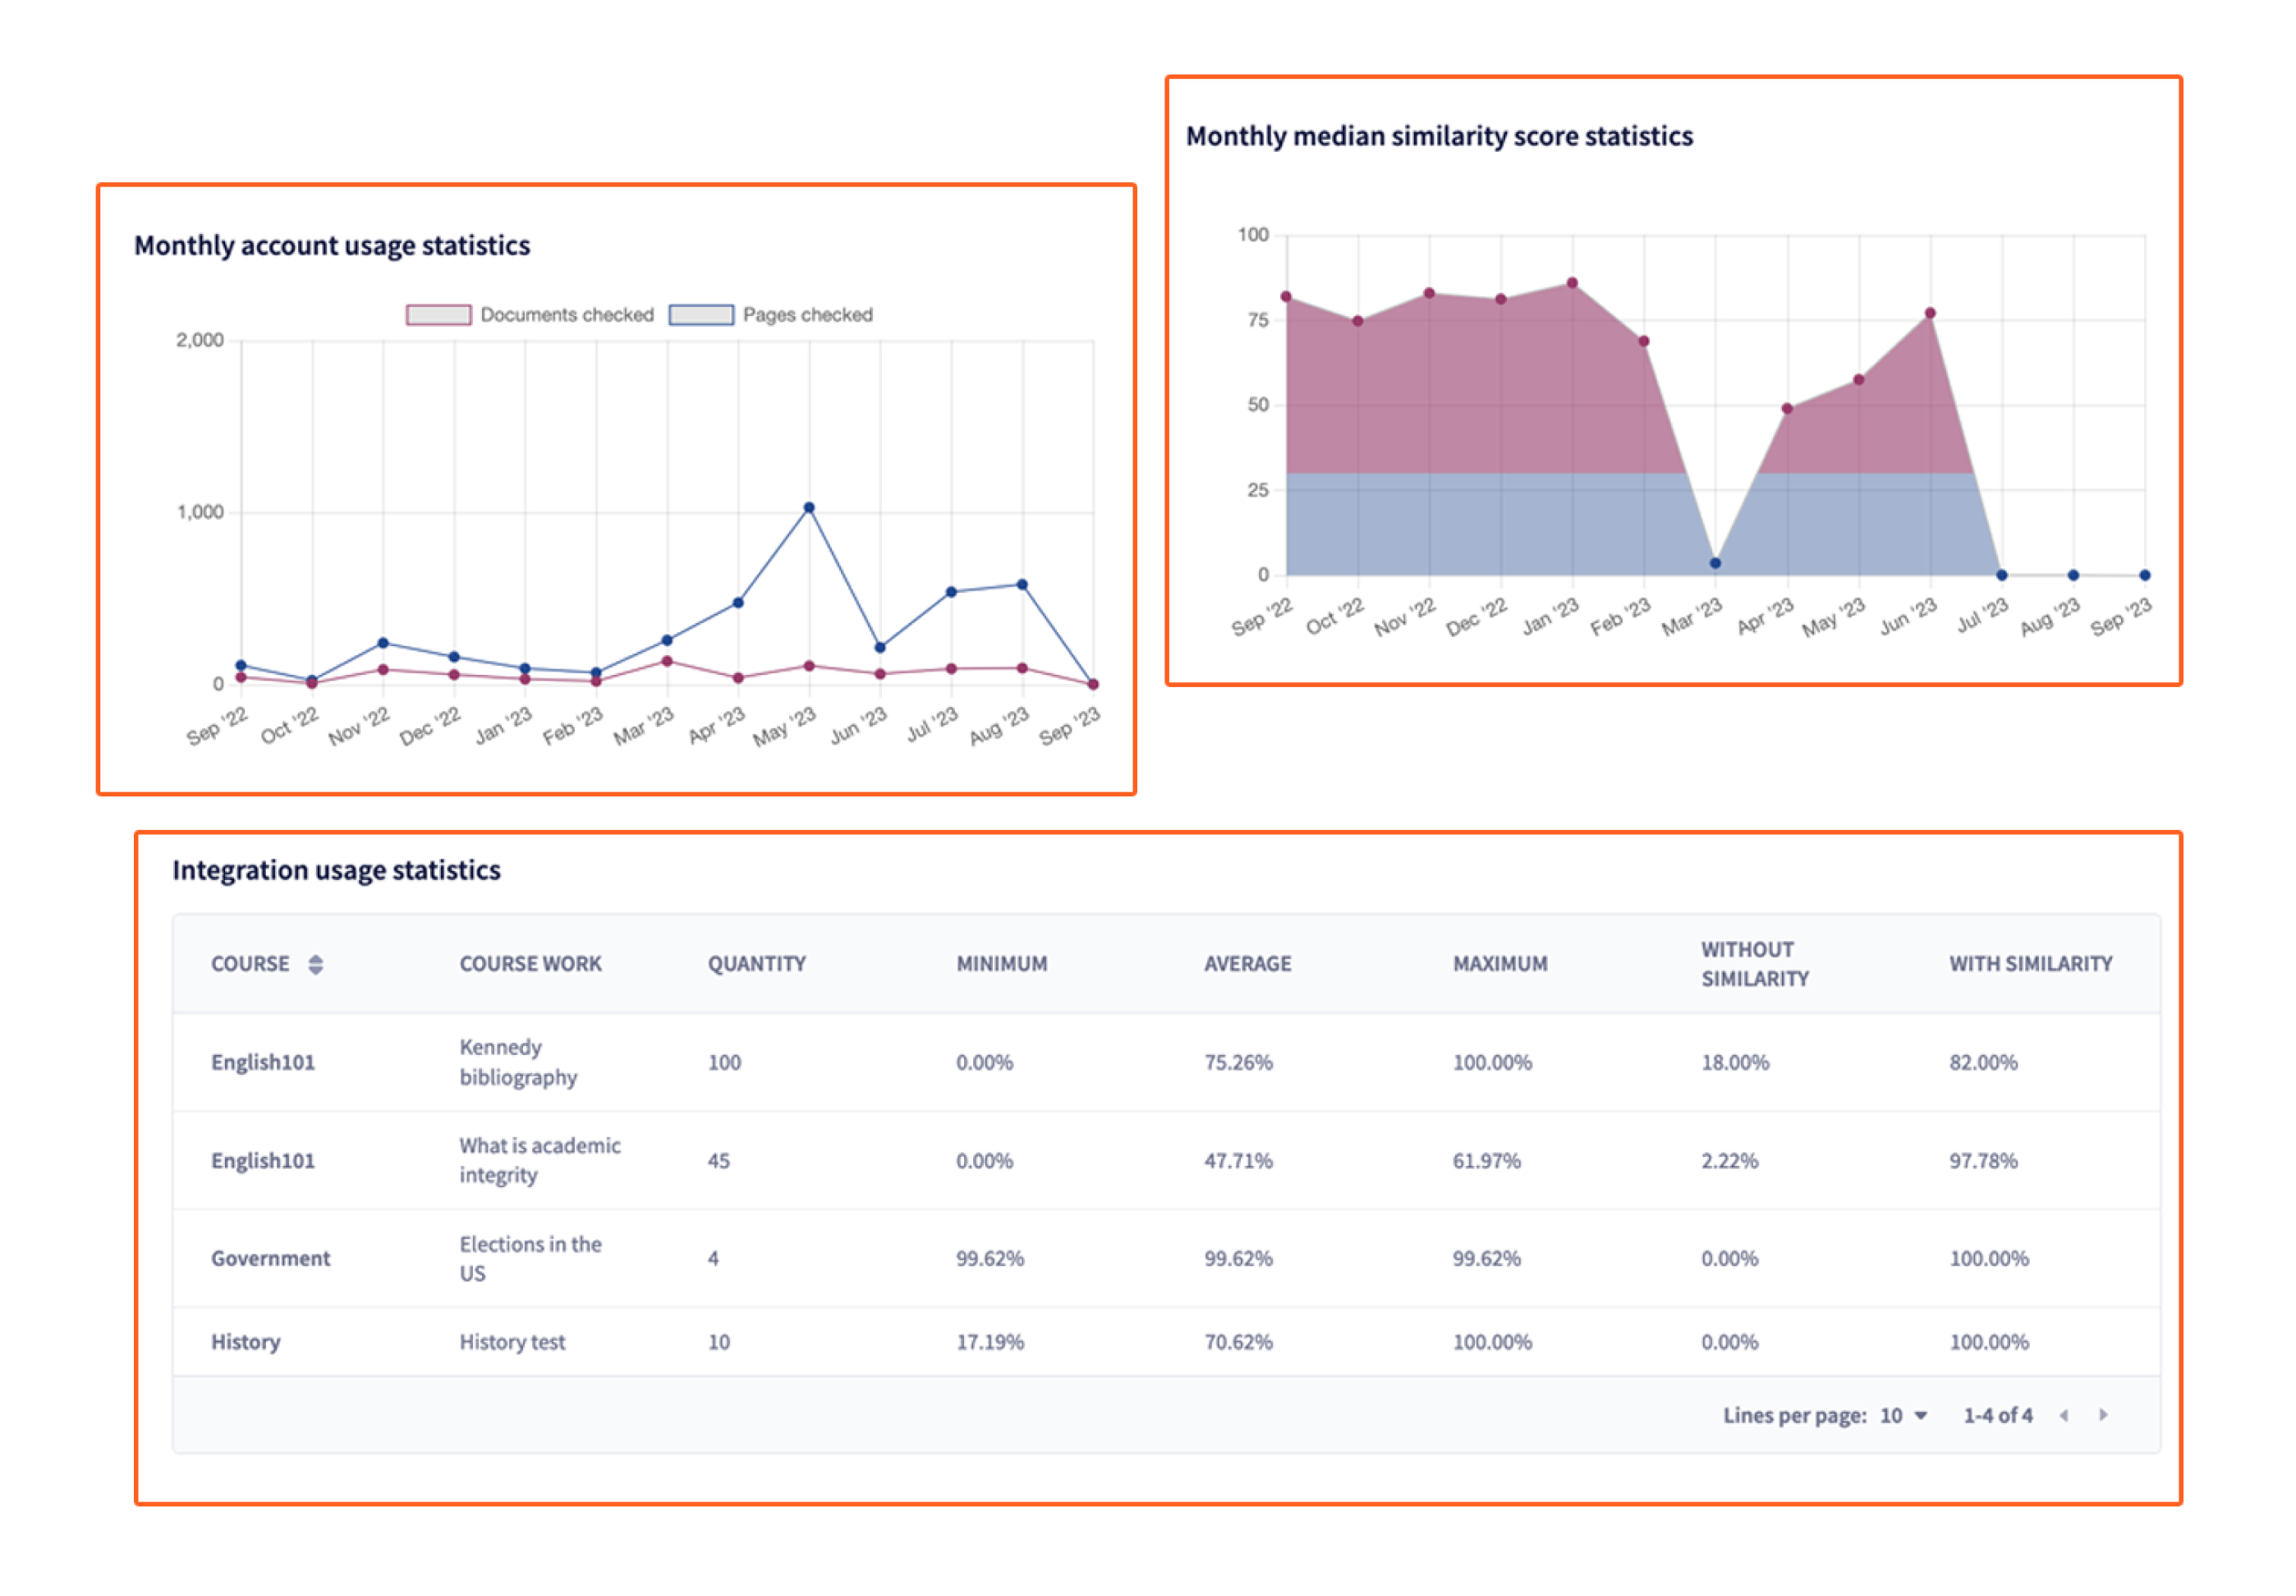Select the Aug '23 pages checked data point
The height and width of the screenshot is (1596, 2296).
(1022, 585)
